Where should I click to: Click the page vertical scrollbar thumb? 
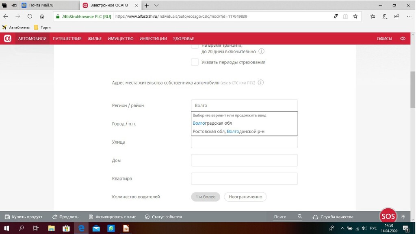click(413, 89)
